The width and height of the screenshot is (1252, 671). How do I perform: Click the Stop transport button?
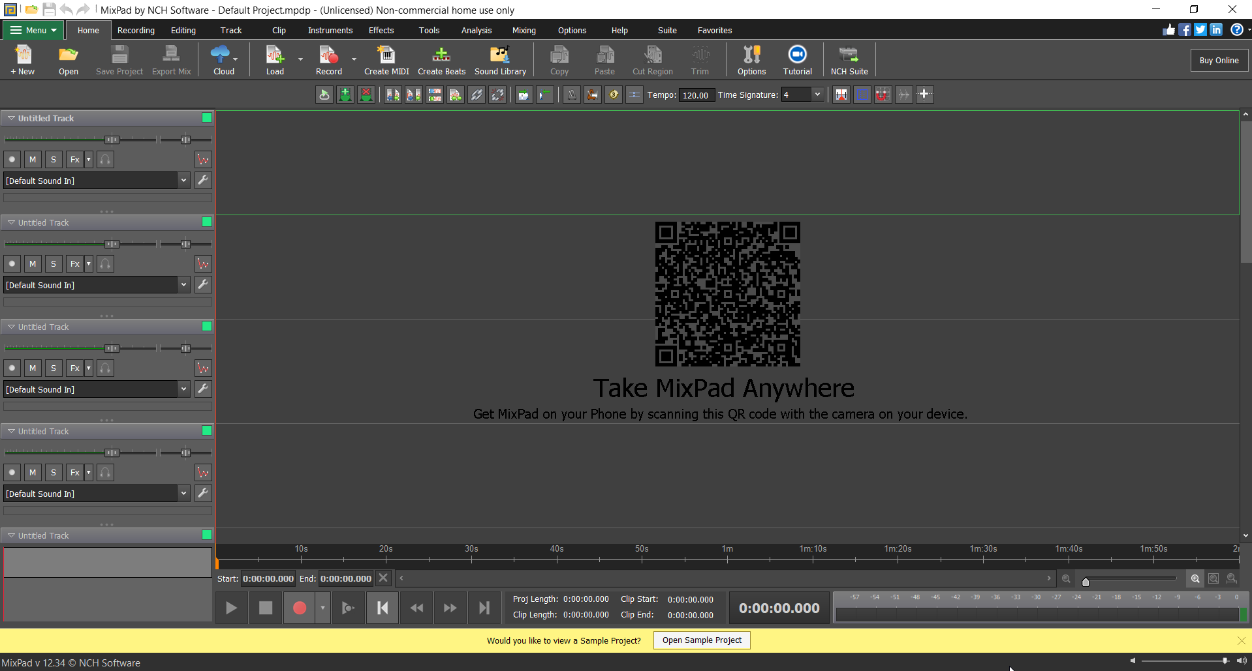point(266,608)
